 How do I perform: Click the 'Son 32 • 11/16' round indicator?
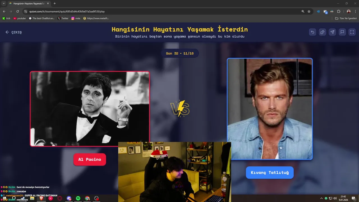(x=180, y=53)
